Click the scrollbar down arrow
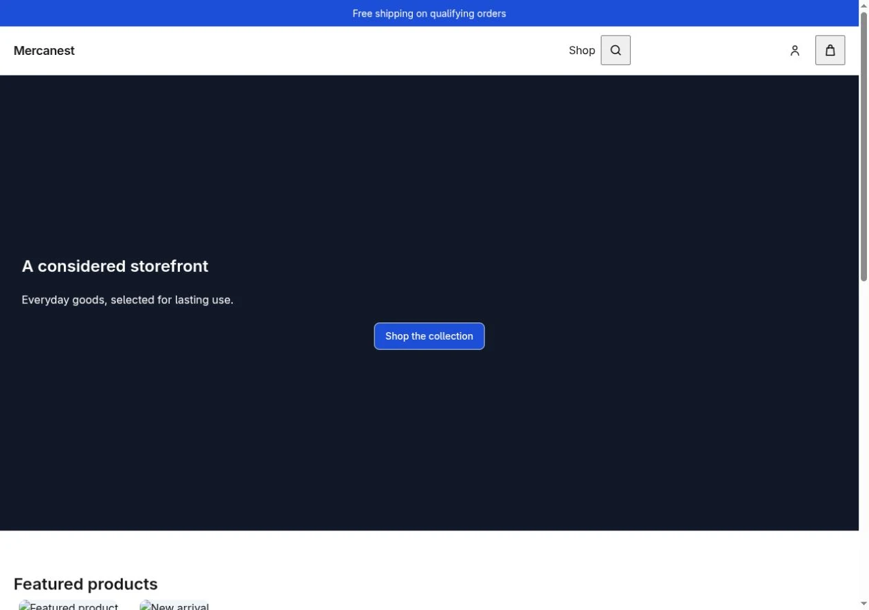 tap(864, 604)
